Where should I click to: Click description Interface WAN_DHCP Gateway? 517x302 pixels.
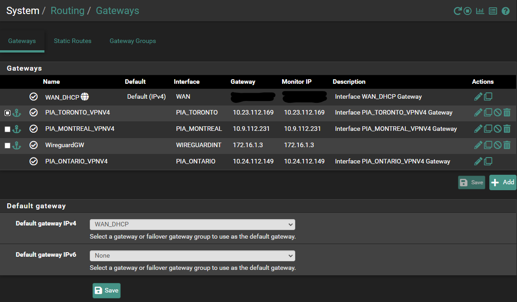point(378,96)
